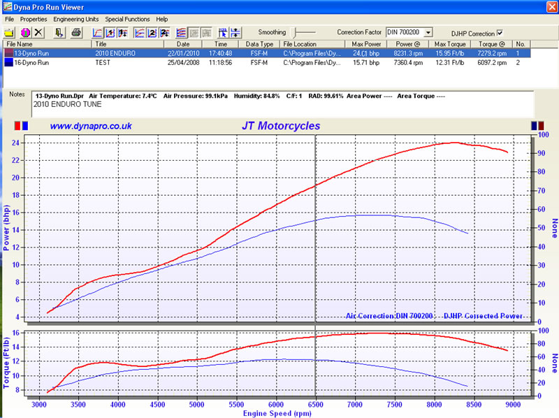Click the 8231.3 rpm power cell

coord(408,53)
